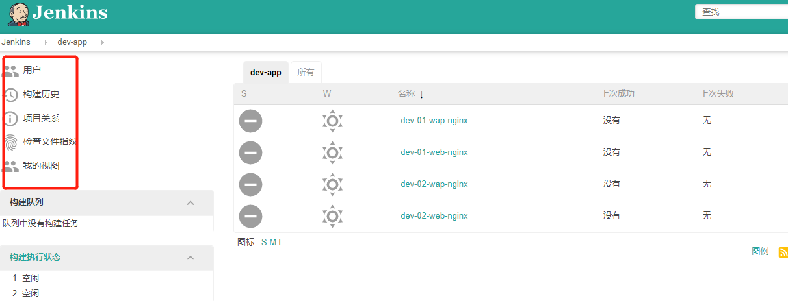
Task: Click status icon for dev-02-wap-nginx
Action: click(250, 184)
